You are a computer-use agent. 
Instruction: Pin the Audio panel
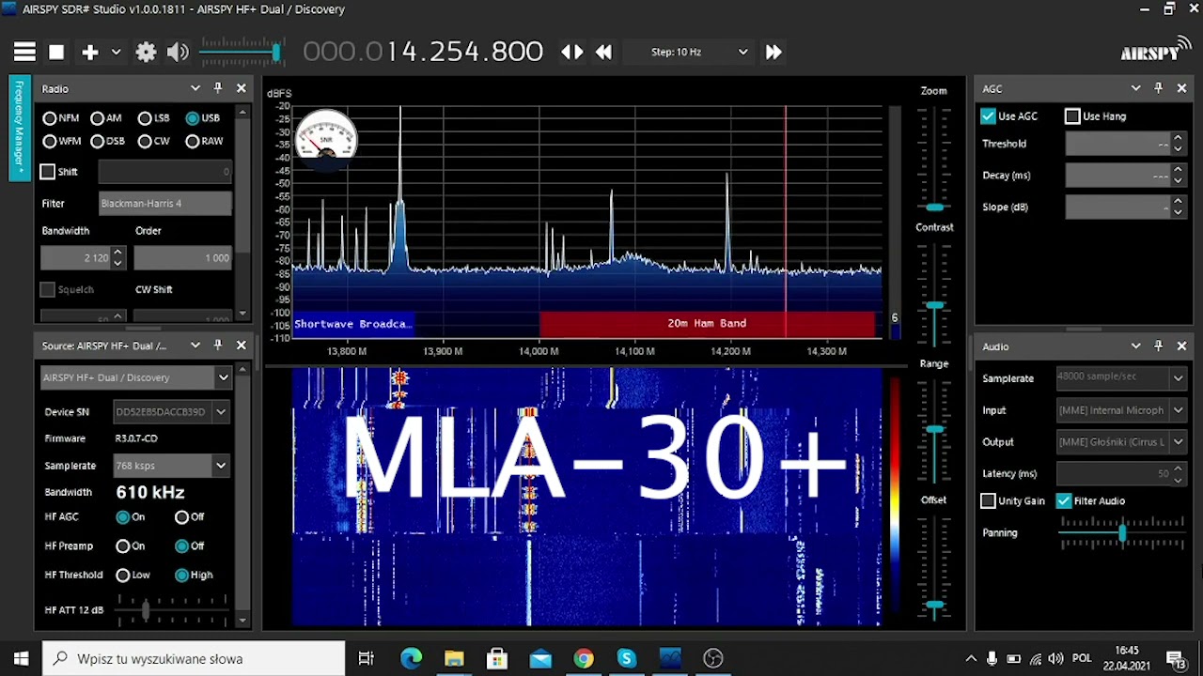[1158, 346]
